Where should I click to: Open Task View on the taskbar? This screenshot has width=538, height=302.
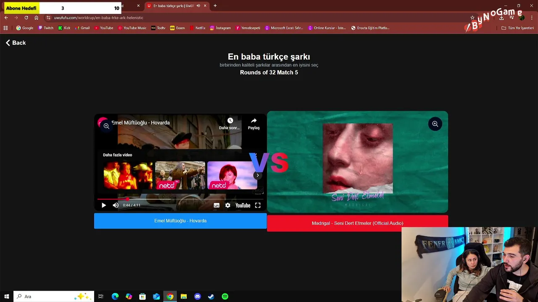(101, 297)
